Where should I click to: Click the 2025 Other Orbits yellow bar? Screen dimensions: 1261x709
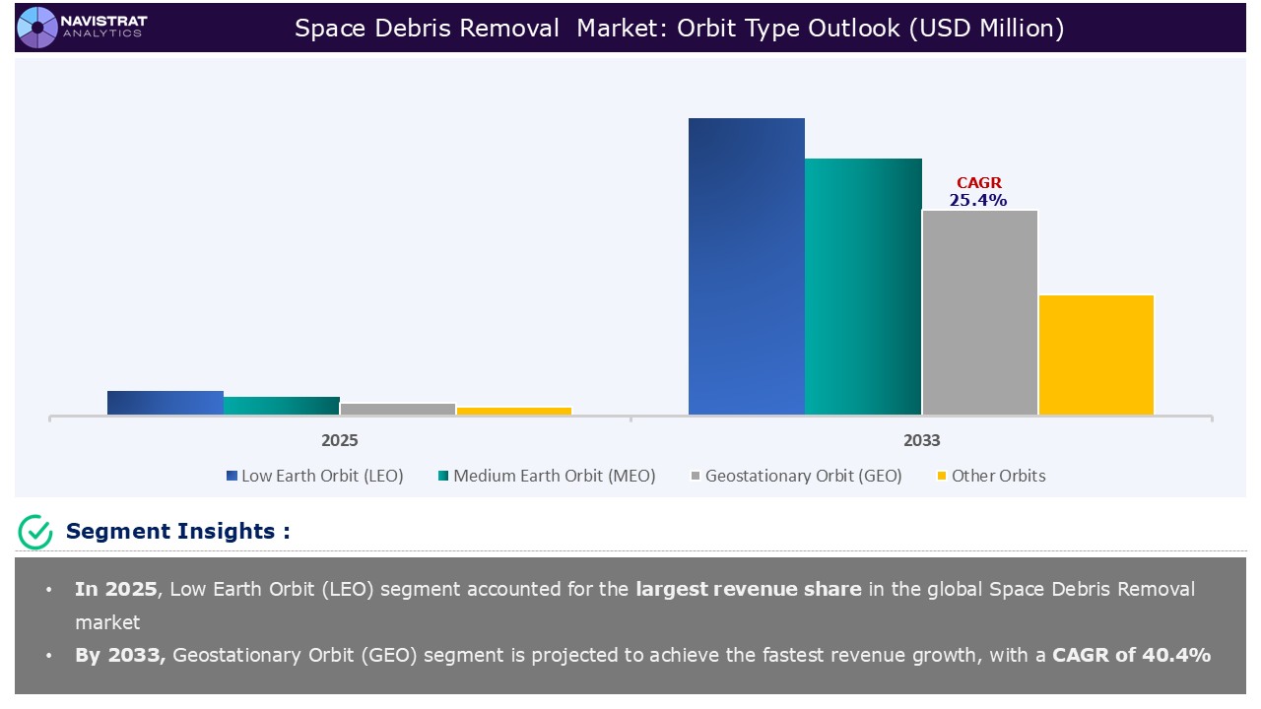(x=514, y=411)
